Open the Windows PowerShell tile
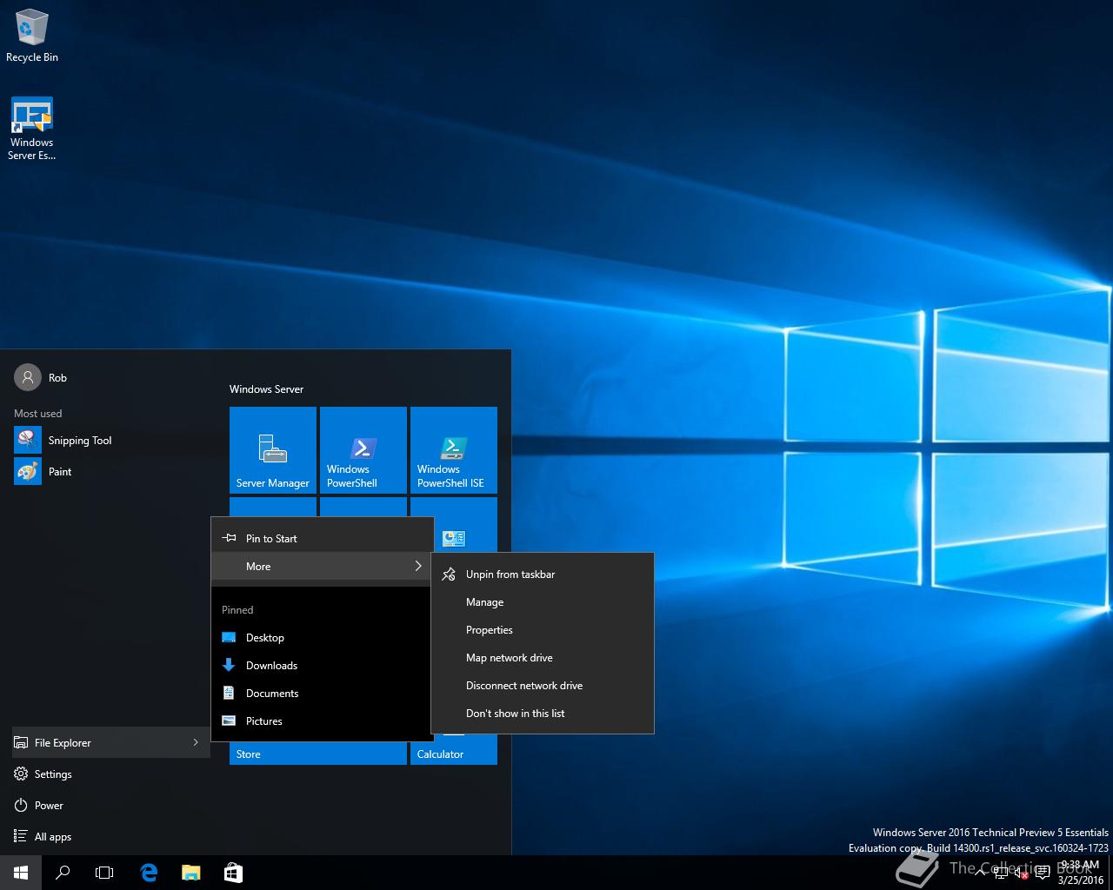The width and height of the screenshot is (1113, 890). point(363,450)
